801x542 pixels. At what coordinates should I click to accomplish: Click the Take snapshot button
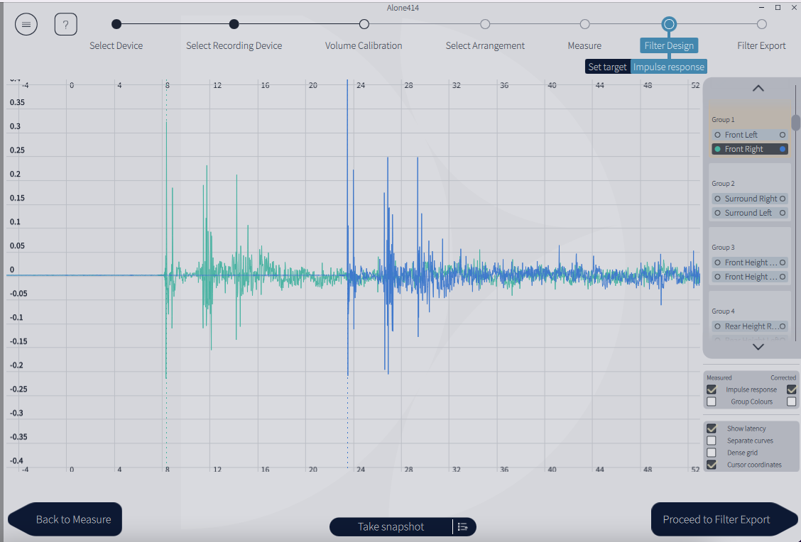point(391,526)
